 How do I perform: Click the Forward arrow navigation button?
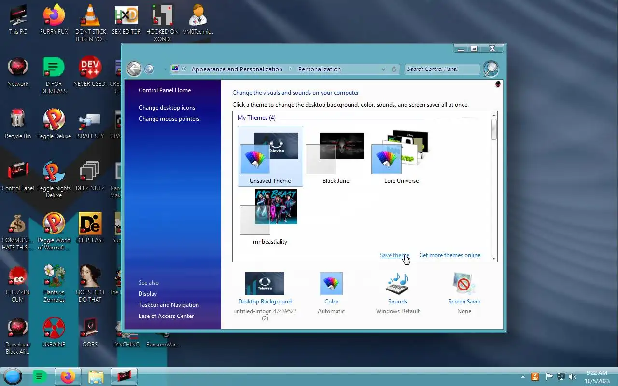tap(149, 69)
